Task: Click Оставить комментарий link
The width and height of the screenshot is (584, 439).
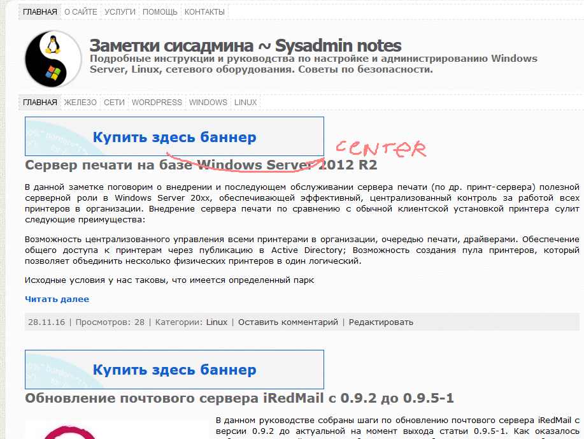Action: 288,322
